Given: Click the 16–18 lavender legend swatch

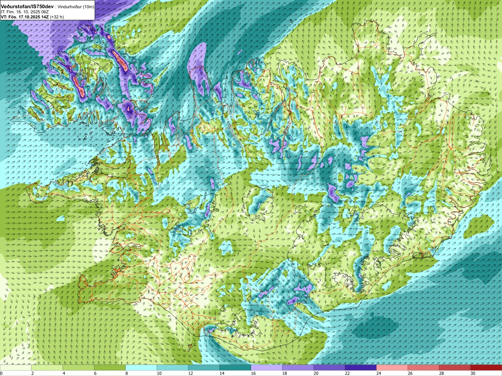Looking at the screenshot, I should [x=267, y=368].
